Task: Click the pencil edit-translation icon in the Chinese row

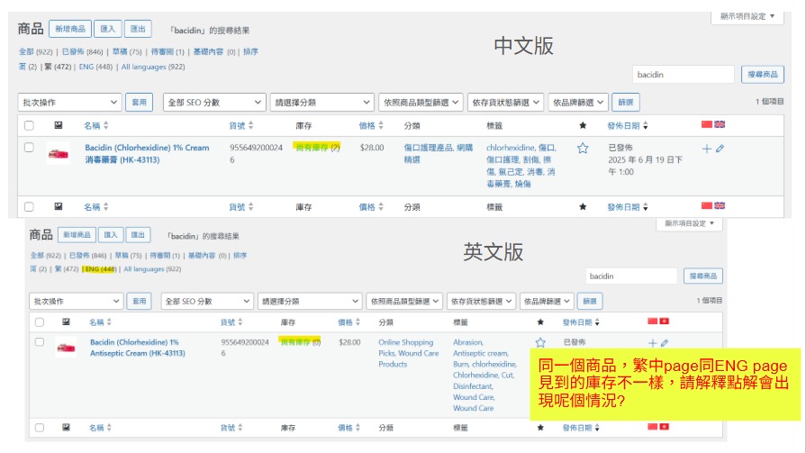Action: [720, 148]
